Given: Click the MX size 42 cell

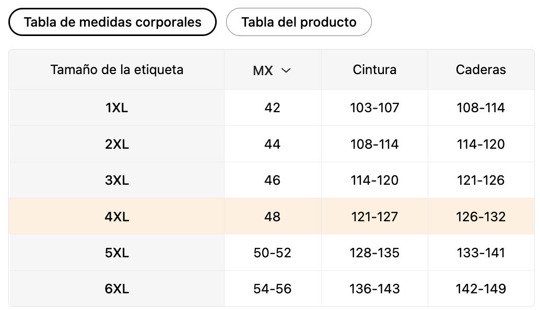Looking at the screenshot, I should (273, 108).
